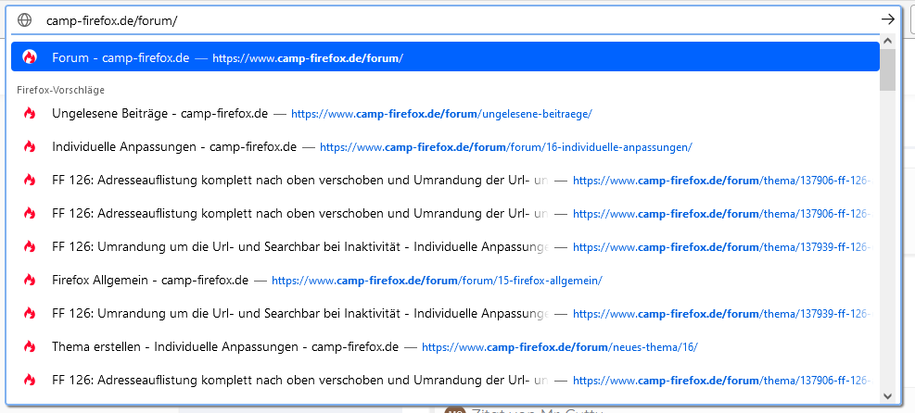Open the ungelesene-beitraege URL link
915x413 pixels.
coord(441,114)
